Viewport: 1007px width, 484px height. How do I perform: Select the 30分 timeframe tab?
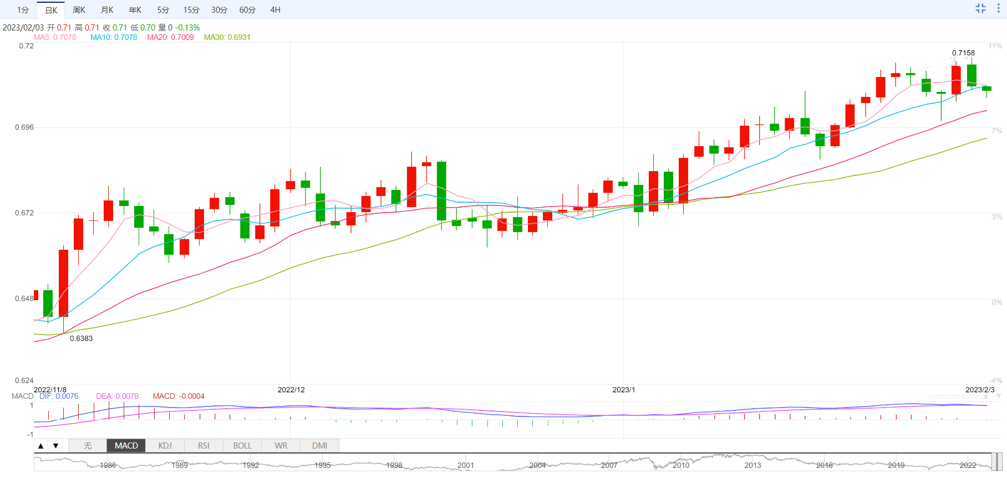tap(219, 10)
